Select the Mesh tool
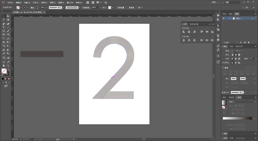The image size is (258, 141). pos(4,50)
